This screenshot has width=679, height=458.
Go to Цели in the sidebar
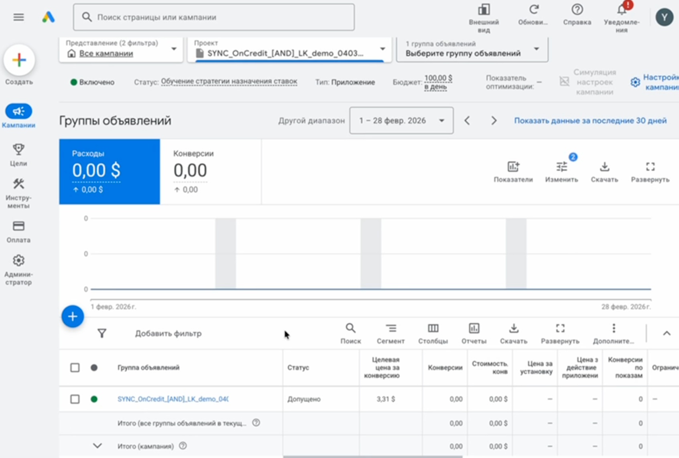point(18,155)
